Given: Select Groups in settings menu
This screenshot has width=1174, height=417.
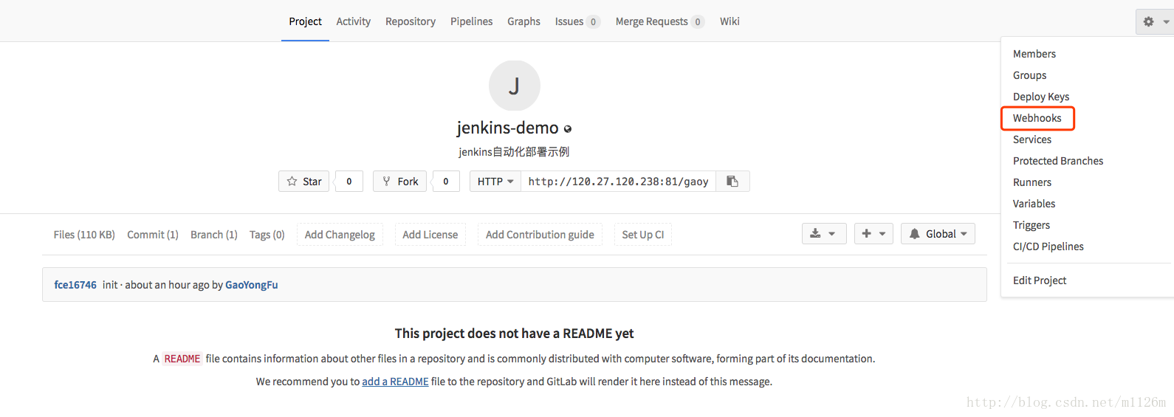Looking at the screenshot, I should point(1029,75).
